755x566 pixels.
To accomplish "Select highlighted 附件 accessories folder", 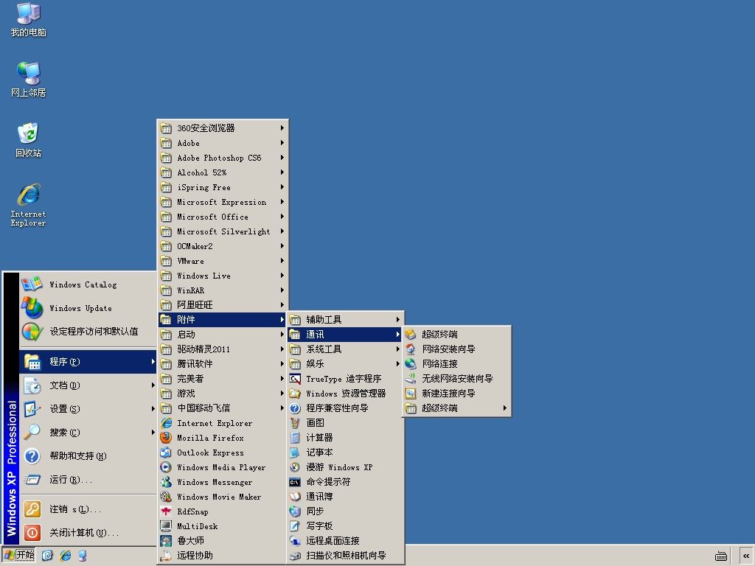I will point(223,320).
